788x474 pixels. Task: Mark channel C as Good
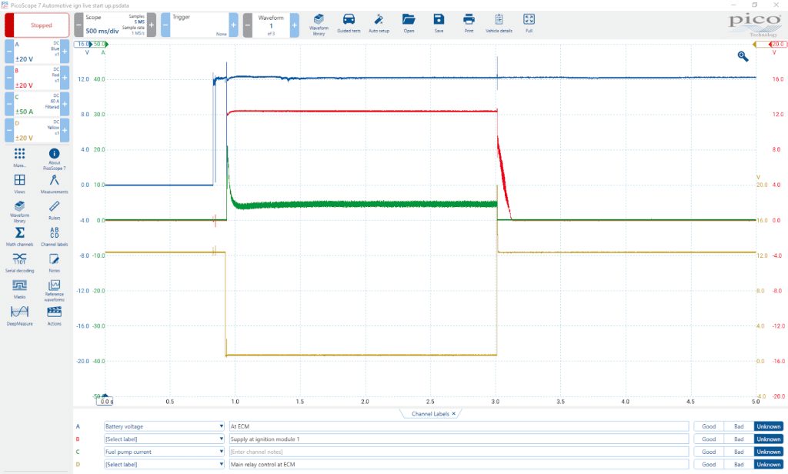tap(709, 452)
